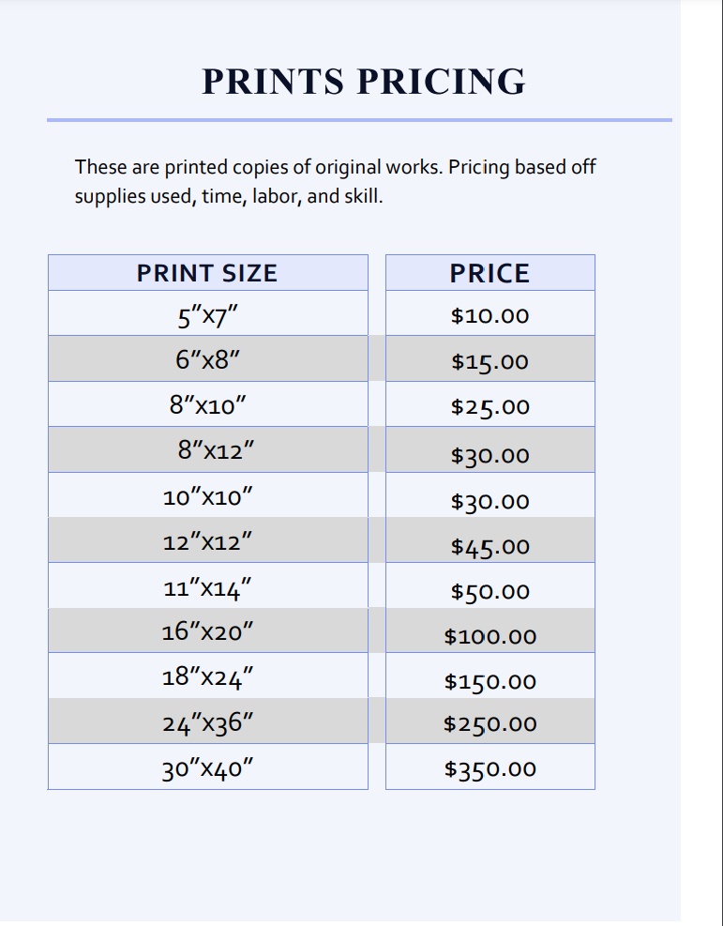Select the 8"x10" size row
Image resolution: width=723 pixels, height=926 pixels.
tap(208, 404)
